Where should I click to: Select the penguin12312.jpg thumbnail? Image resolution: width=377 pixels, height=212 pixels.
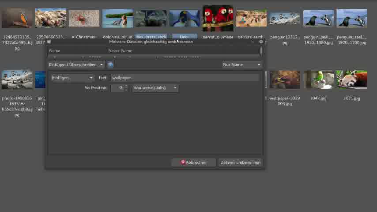click(x=285, y=19)
